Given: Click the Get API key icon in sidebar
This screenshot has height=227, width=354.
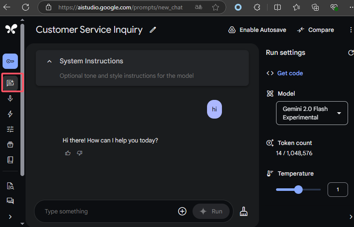Looking at the screenshot, I should (10, 61).
